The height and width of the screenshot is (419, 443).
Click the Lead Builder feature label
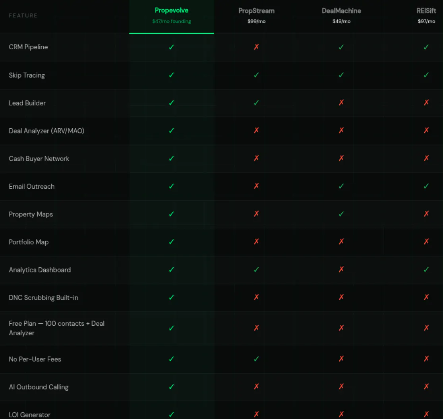[x=27, y=103]
